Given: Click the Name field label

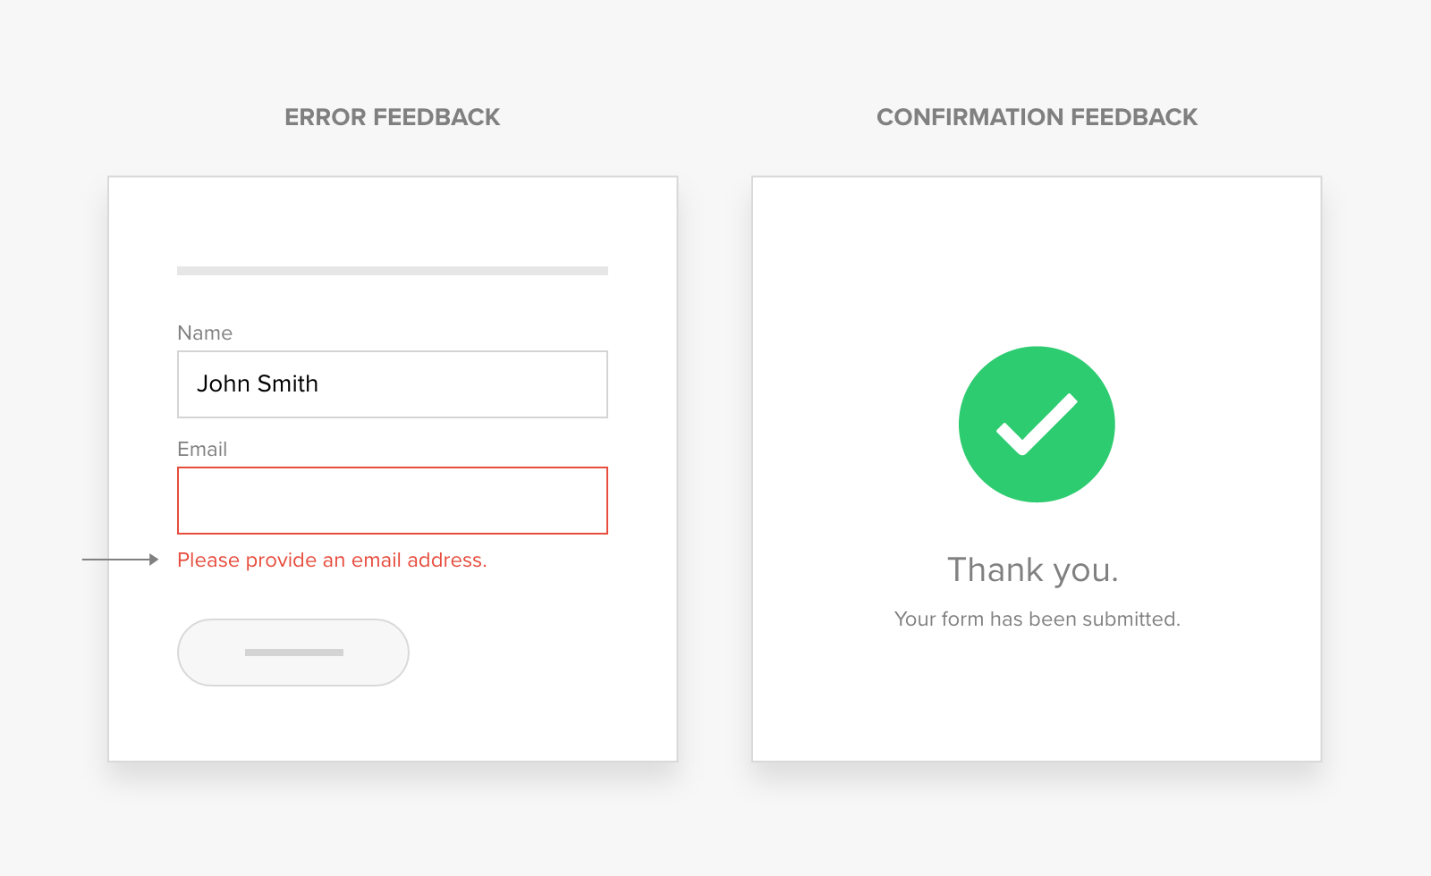Looking at the screenshot, I should click(x=205, y=333).
